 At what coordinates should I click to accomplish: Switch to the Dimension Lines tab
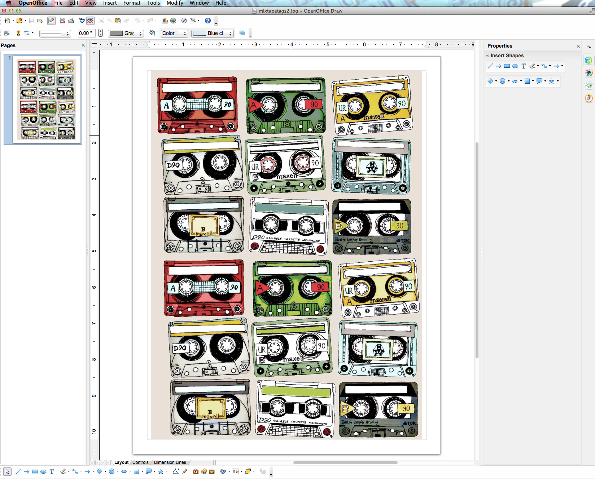pyautogui.click(x=170, y=462)
